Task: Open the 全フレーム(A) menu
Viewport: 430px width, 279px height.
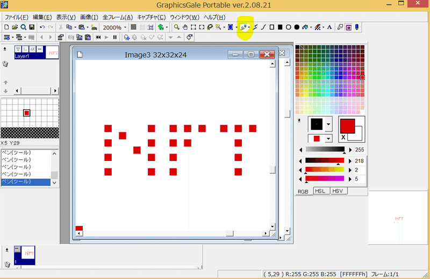Action: point(118,17)
